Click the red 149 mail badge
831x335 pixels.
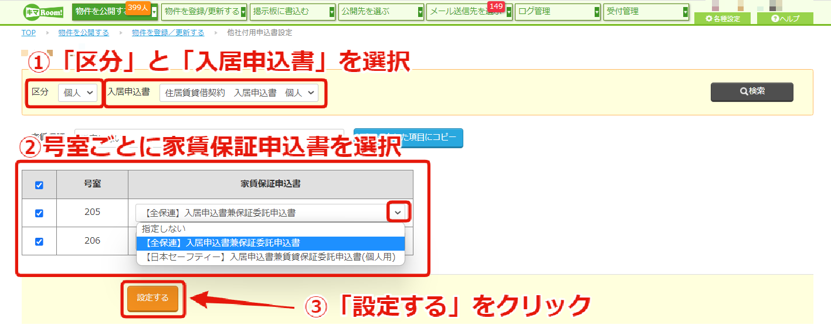pyautogui.click(x=496, y=6)
